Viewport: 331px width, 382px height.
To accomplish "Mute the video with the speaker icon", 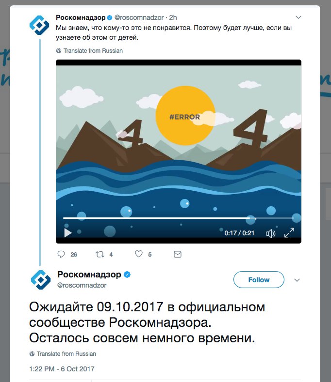I will click(x=270, y=233).
